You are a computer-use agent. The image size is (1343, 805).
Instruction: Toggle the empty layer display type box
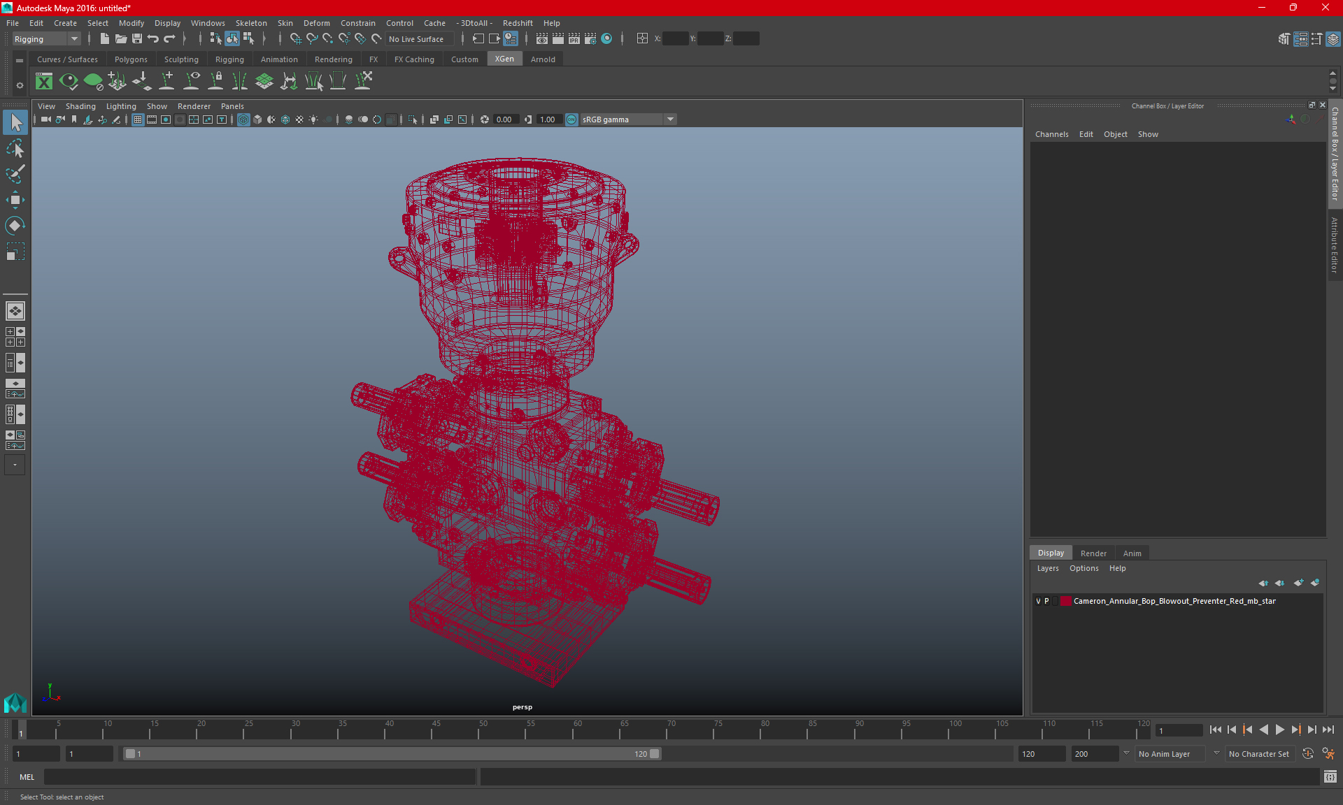tap(1056, 601)
